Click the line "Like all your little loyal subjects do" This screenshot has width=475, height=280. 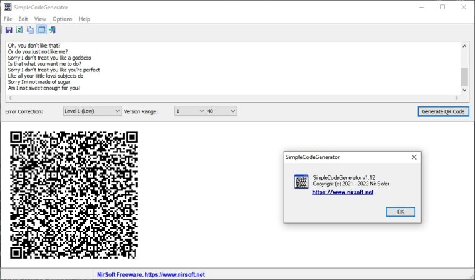pos(46,76)
